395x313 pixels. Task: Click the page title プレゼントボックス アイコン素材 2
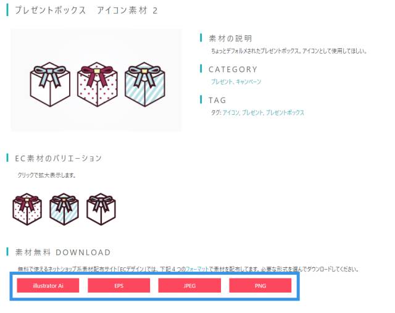tap(86, 10)
